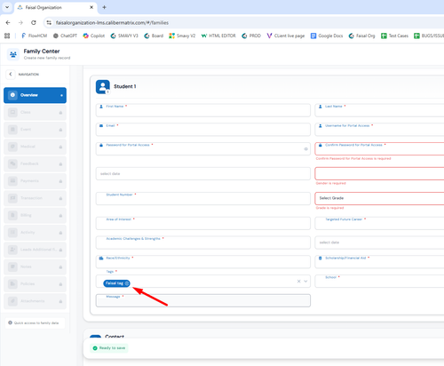Focus the Scholarship/Financial Aid field
Image resolution: width=444 pixels, height=366 pixels.
click(x=379, y=262)
